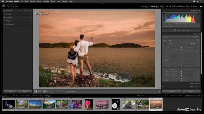204x114 pixels.
Task: Click the Saturation slider handle
Action: pos(182,80)
